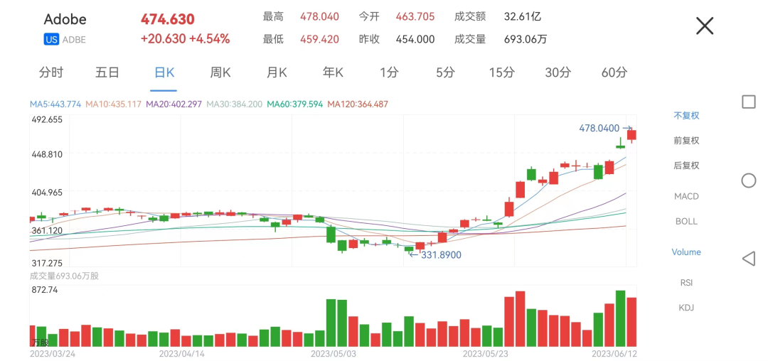
Task: Click the ADBE ticker symbol
Action: [74, 40]
